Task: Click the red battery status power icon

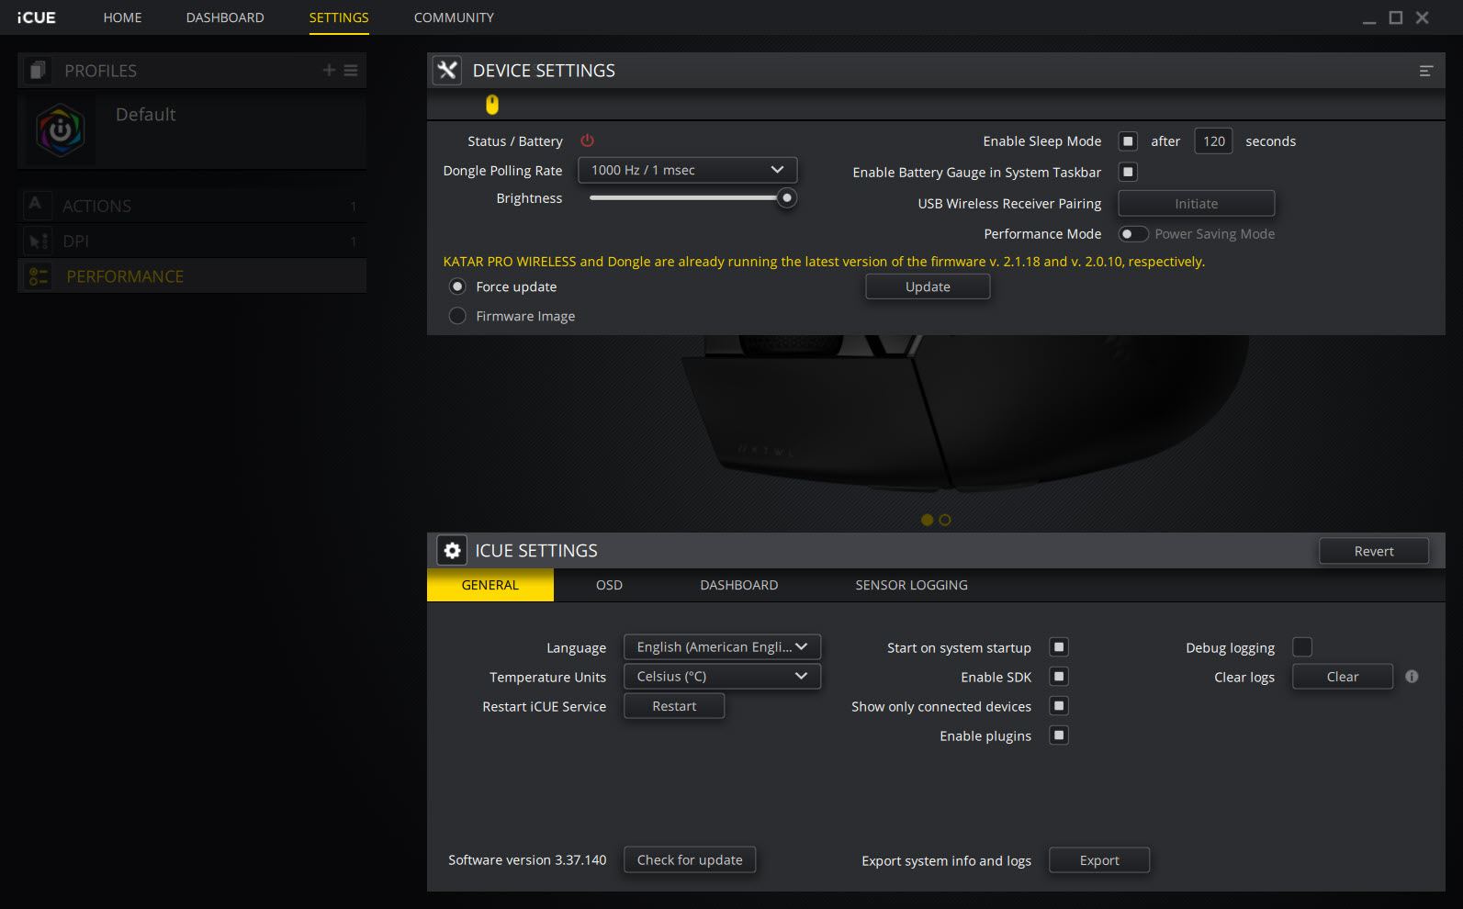Action: [588, 140]
